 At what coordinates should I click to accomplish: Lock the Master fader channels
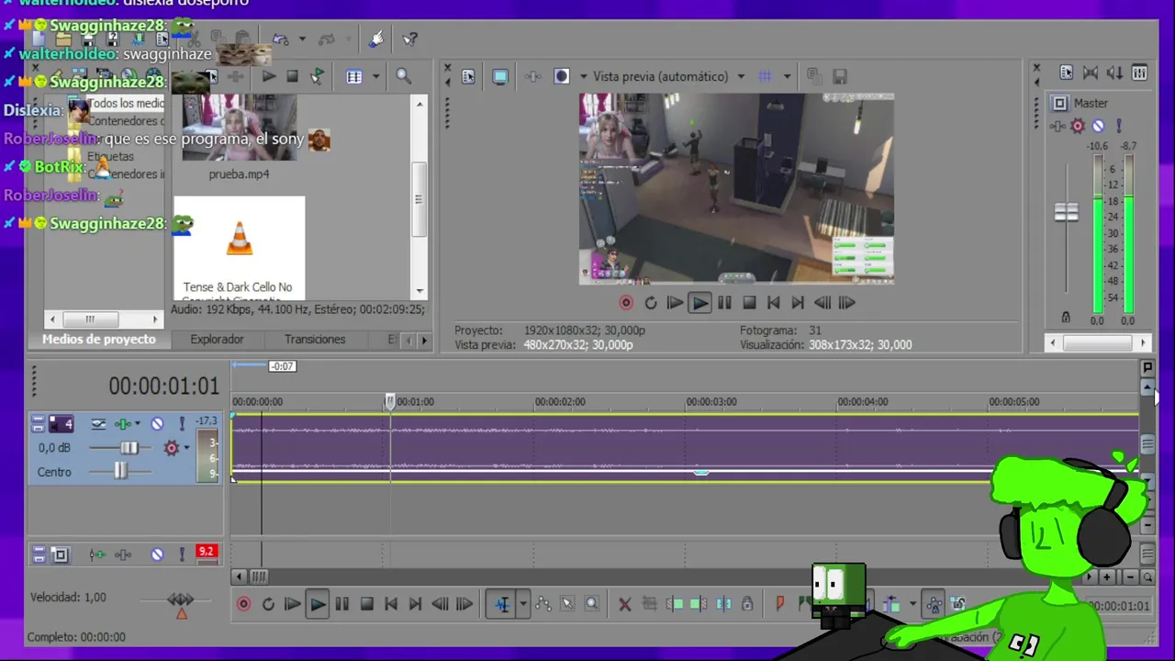1066,318
